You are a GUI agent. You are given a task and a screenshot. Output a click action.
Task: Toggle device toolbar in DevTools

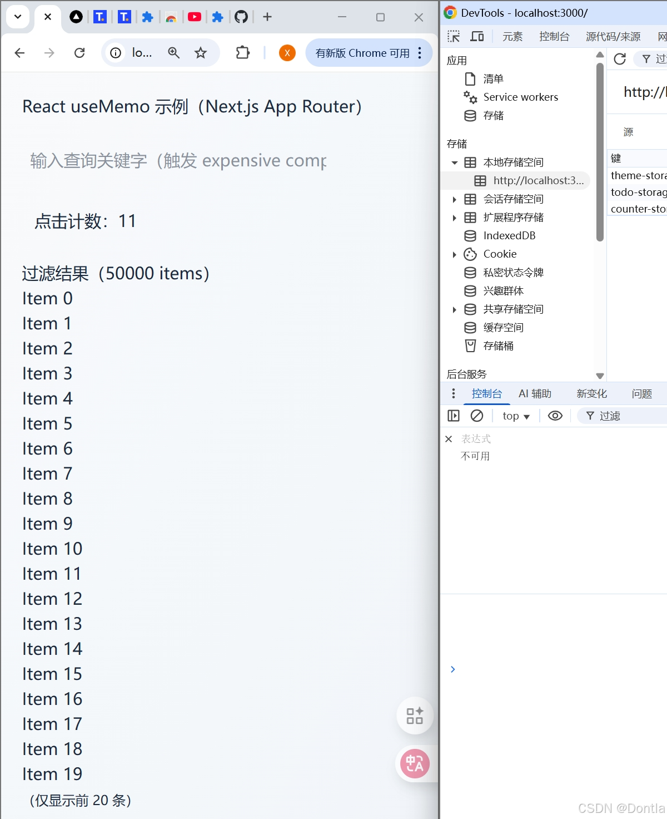pos(477,37)
